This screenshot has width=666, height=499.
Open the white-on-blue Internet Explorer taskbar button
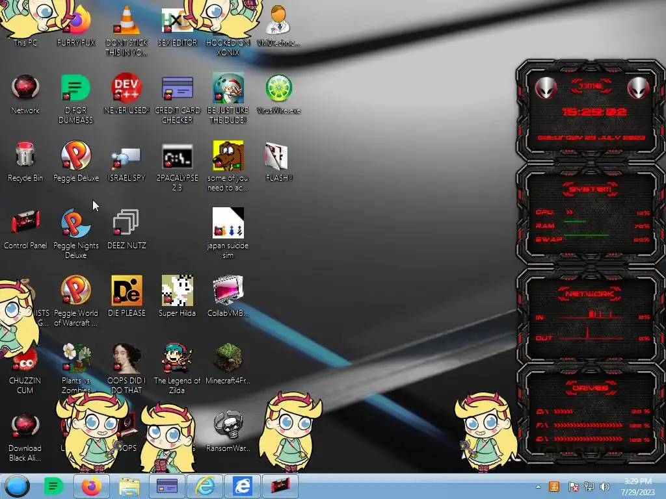243,486
